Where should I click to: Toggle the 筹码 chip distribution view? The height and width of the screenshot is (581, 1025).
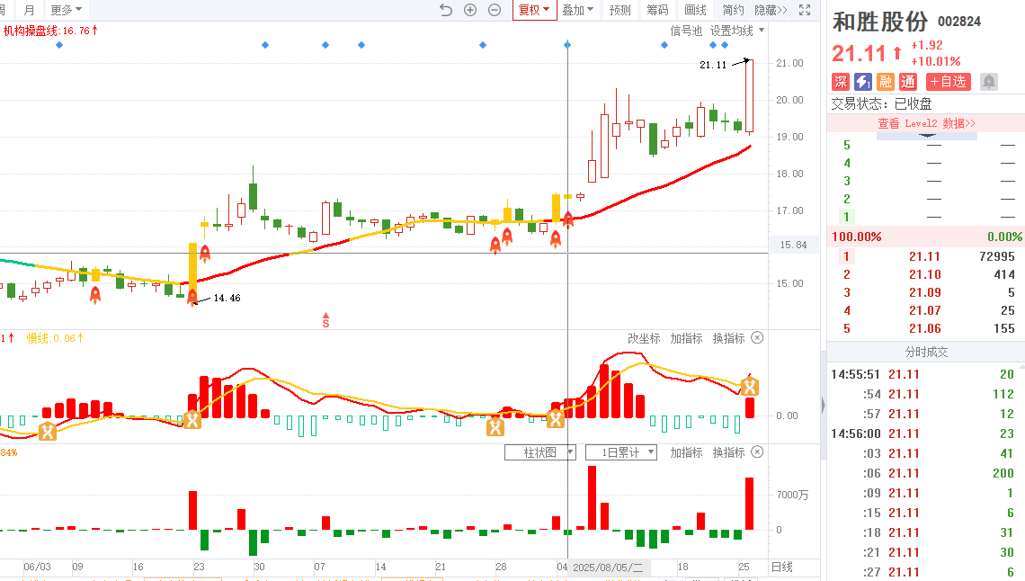[657, 10]
